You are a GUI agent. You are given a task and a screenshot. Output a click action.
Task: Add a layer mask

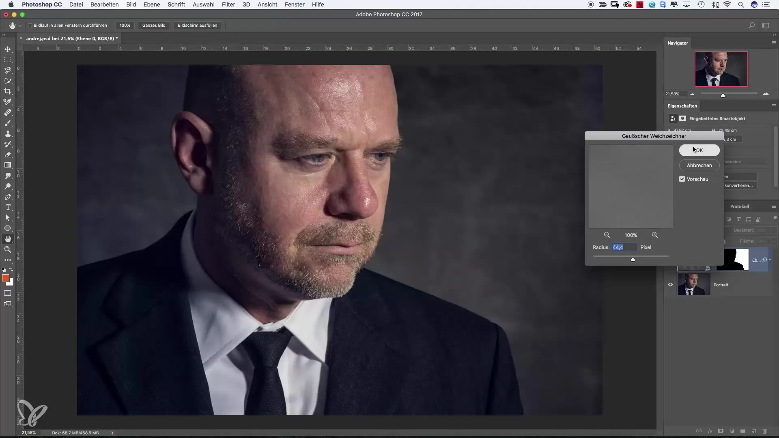click(x=721, y=431)
